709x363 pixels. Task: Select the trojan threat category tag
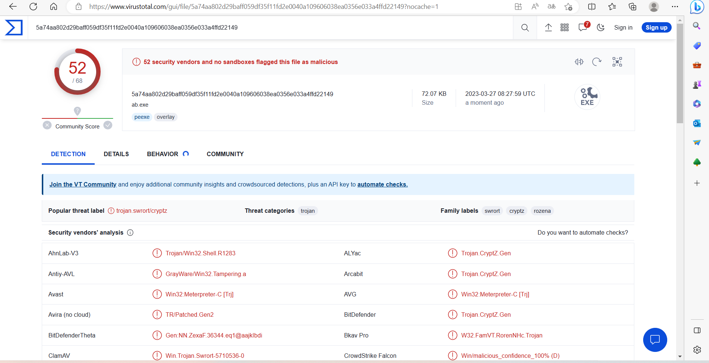click(308, 211)
